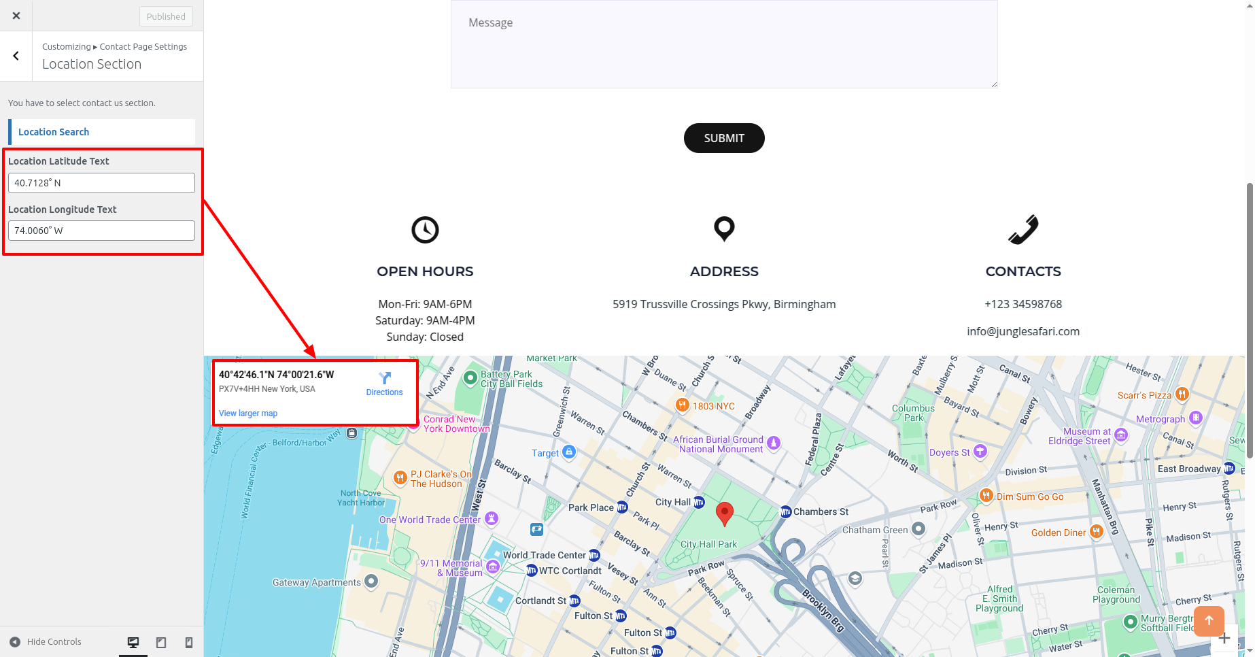Click the PX7V+4HH New York, USA text

tap(267, 389)
